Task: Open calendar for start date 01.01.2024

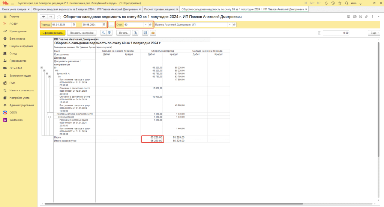Action: tap(73, 25)
